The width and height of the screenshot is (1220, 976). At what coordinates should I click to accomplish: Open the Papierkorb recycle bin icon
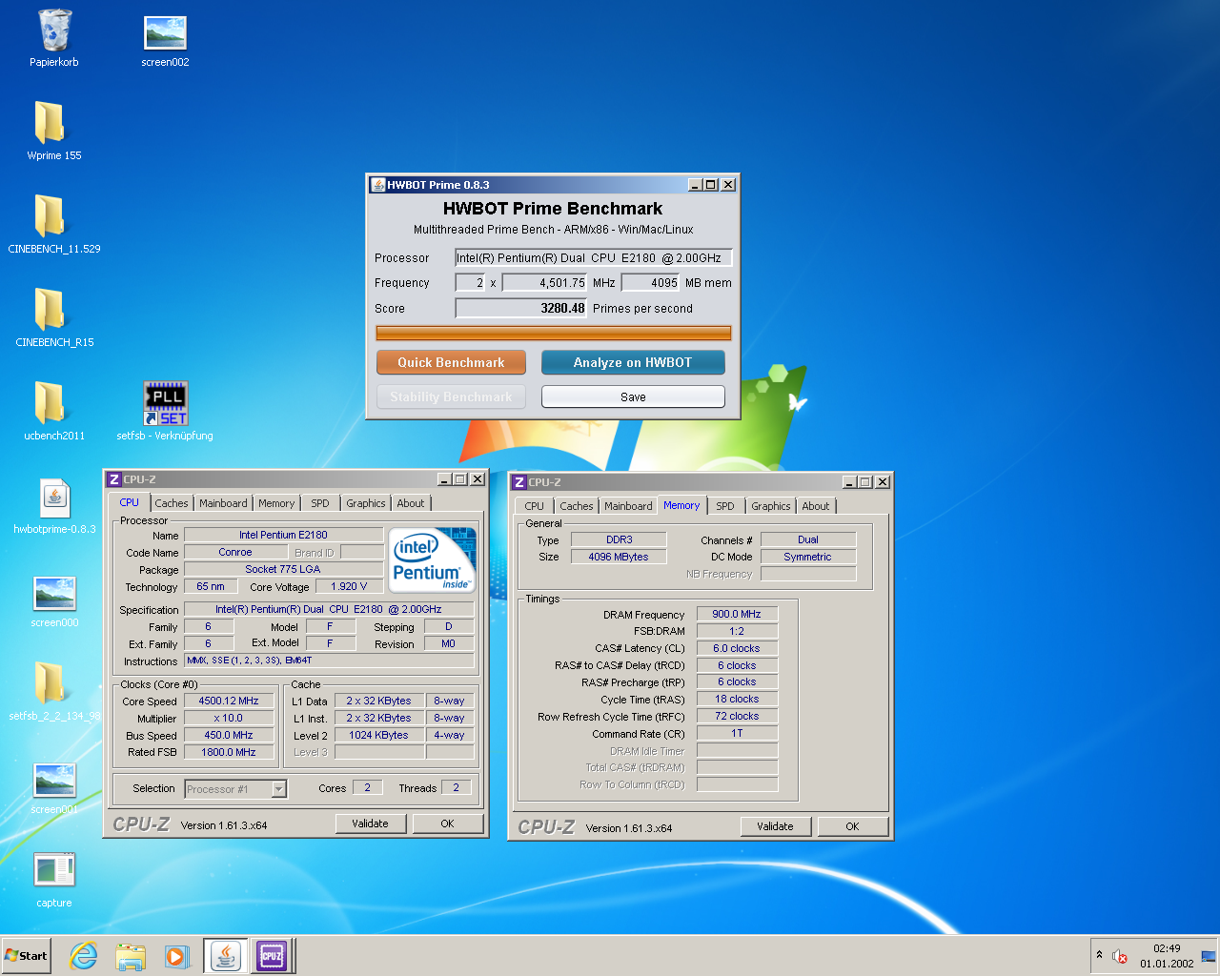[x=54, y=38]
